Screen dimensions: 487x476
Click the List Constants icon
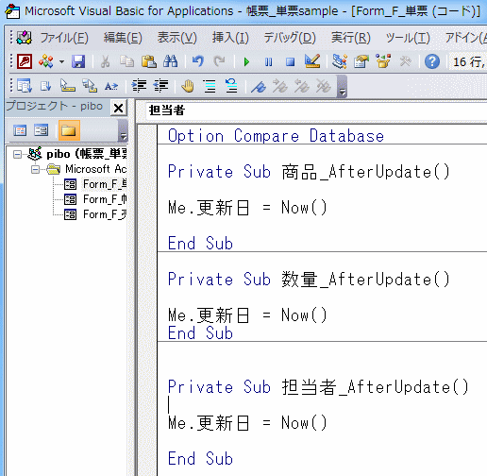pos(46,86)
